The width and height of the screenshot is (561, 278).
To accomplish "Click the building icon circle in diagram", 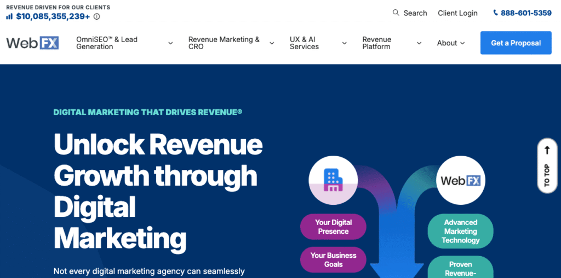I will click(x=333, y=180).
